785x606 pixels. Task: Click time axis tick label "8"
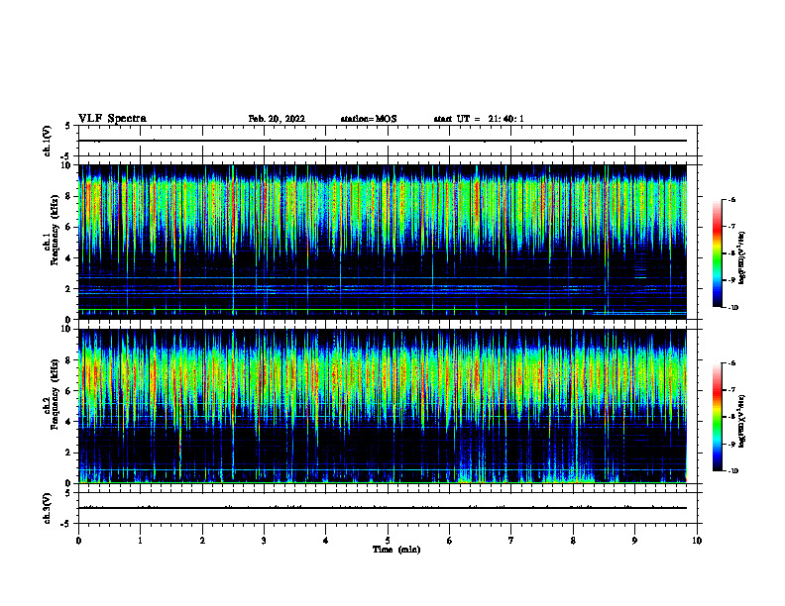(573, 541)
